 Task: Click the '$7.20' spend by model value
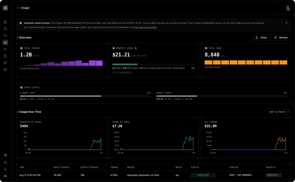pyautogui.click(x=117, y=126)
